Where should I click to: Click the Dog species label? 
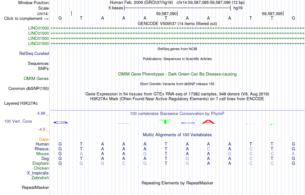(x=45, y=159)
